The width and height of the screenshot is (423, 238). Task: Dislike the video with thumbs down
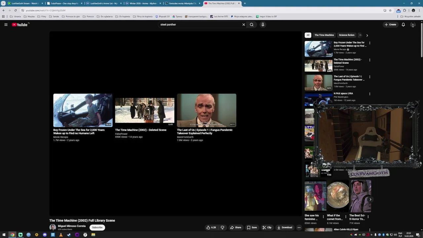click(x=222, y=227)
